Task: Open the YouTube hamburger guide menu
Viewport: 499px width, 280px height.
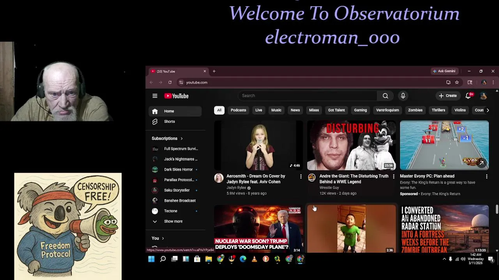Action: (155, 96)
